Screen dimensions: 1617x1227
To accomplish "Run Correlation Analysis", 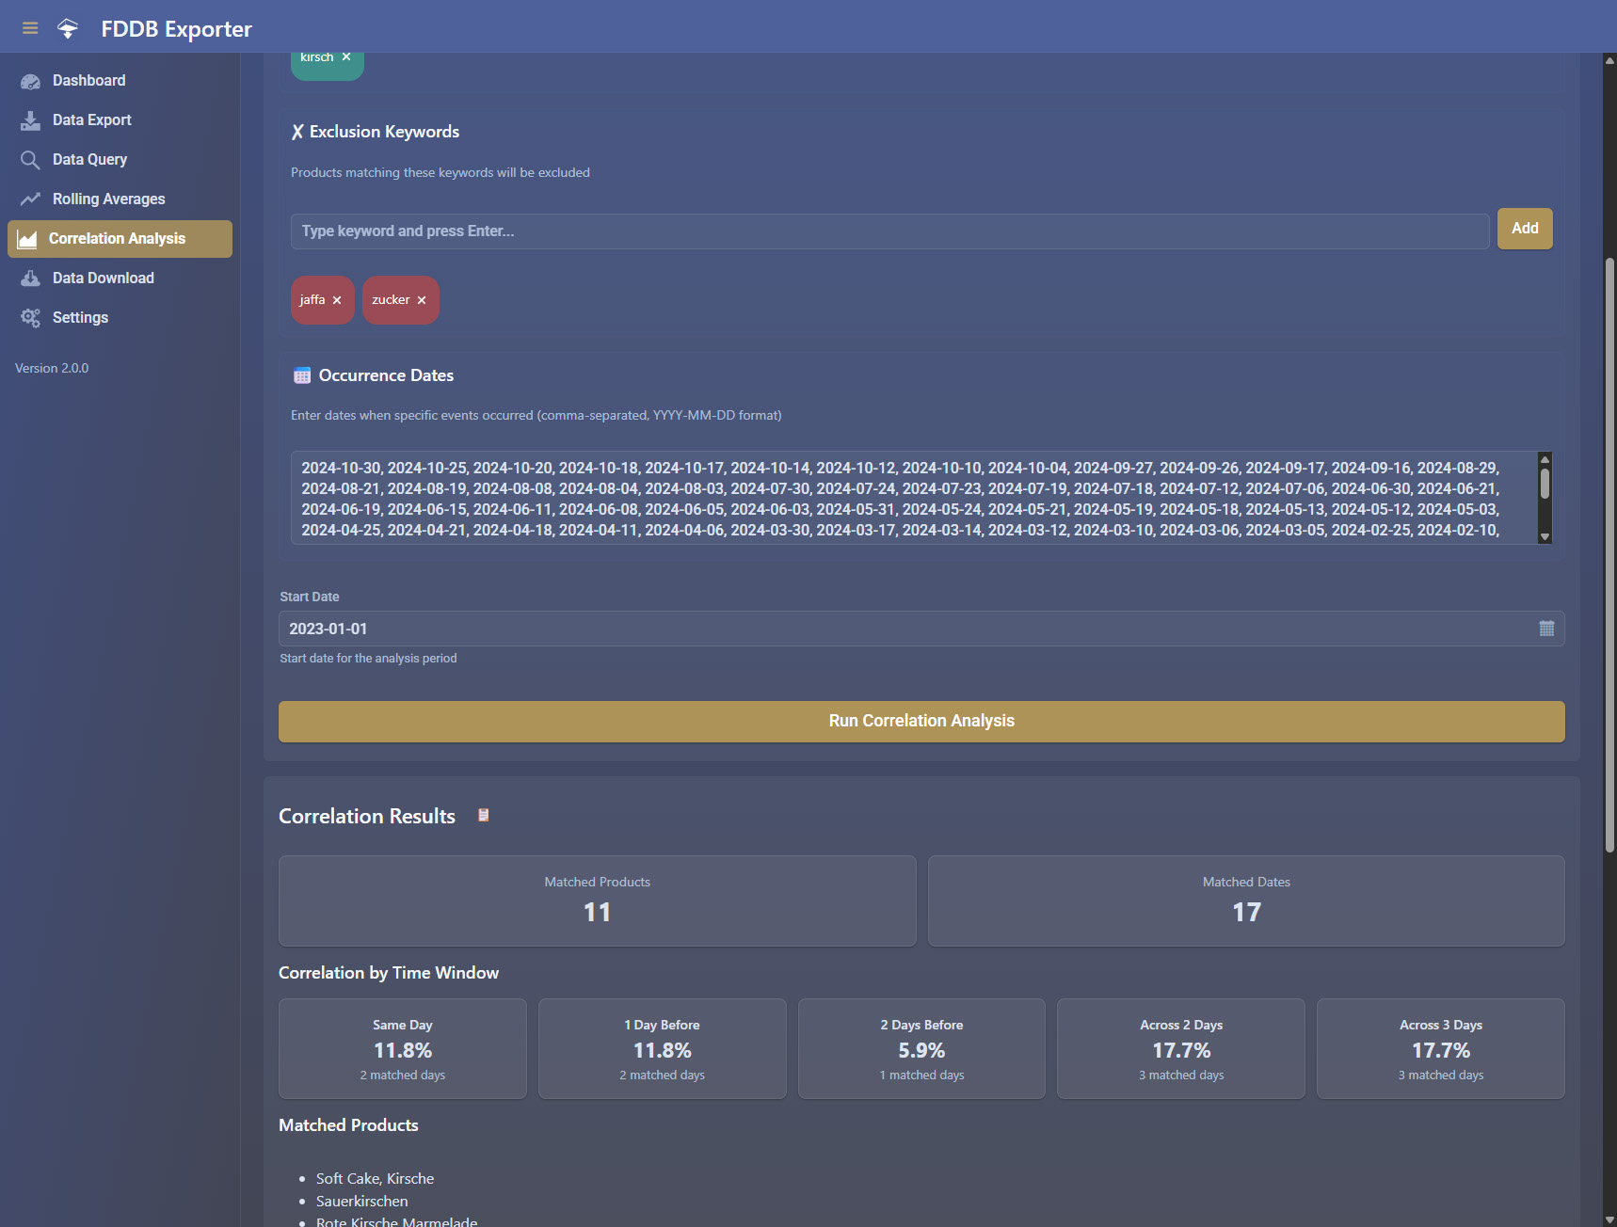I will [921, 721].
